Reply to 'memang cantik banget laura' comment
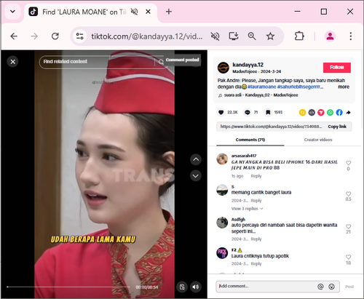Viewport: 364px width, 299px height. [256, 201]
